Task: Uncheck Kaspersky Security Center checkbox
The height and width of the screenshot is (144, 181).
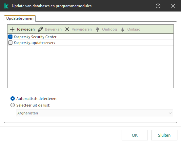Action: coord(10,37)
